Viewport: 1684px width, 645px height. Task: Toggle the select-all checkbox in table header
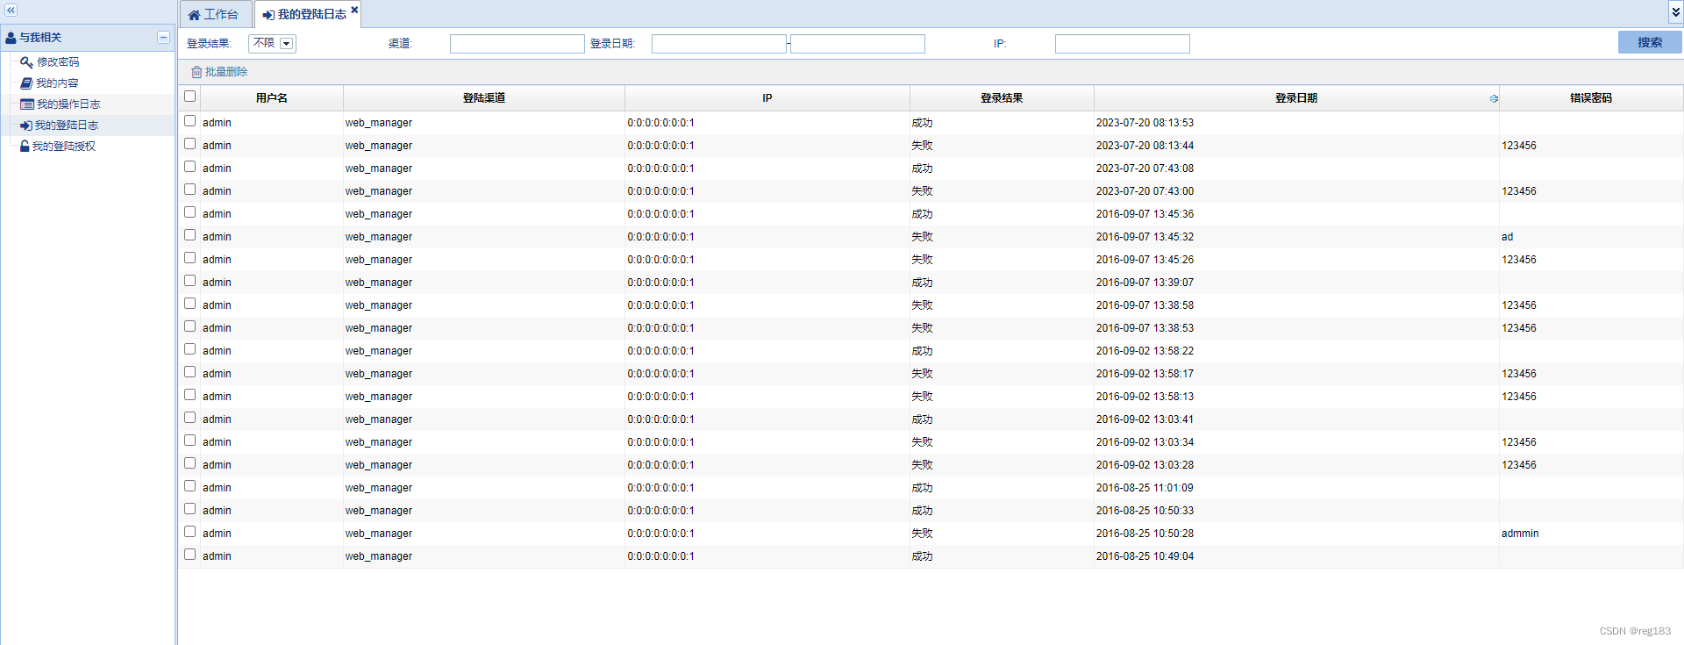pyautogui.click(x=189, y=97)
